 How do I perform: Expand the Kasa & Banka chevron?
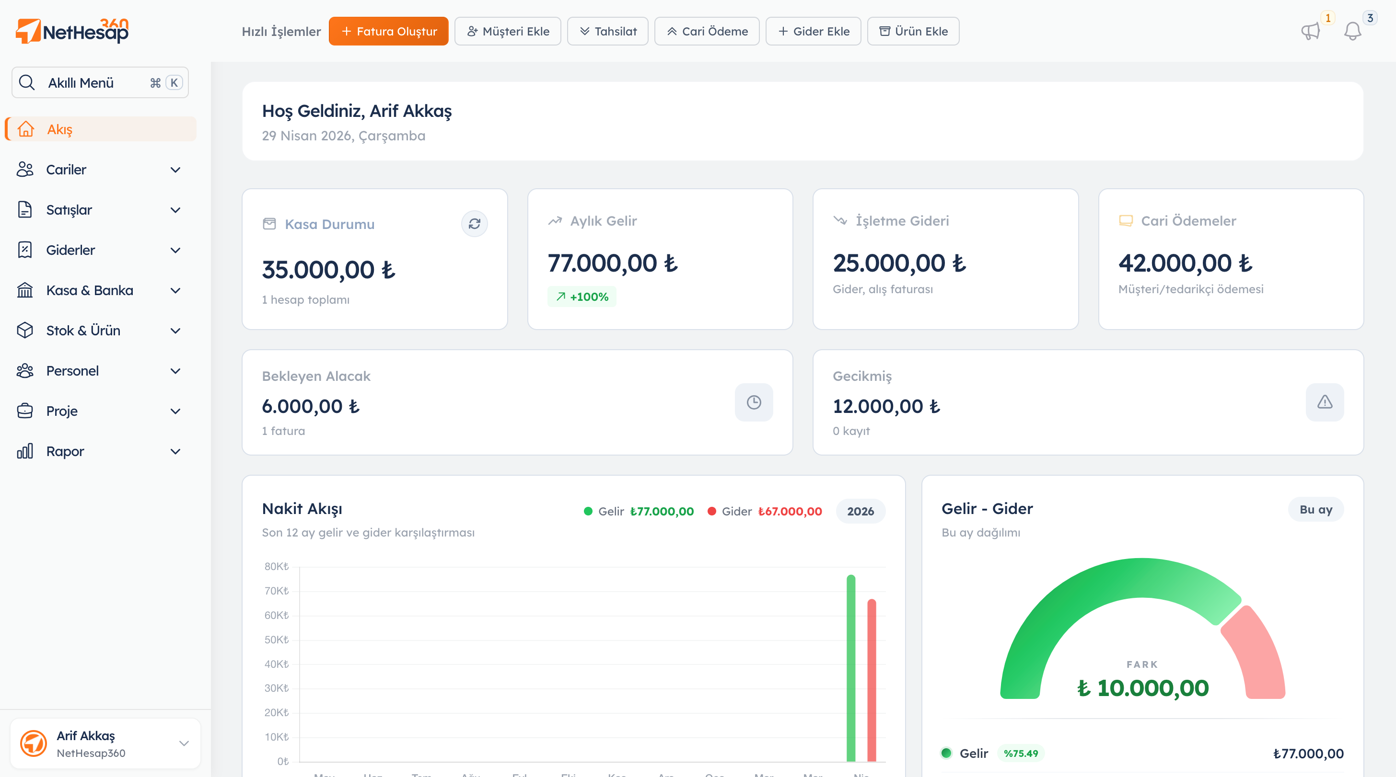[x=175, y=290]
